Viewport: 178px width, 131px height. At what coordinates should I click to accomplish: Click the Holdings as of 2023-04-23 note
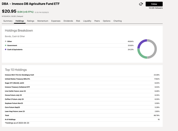click(x=17, y=123)
